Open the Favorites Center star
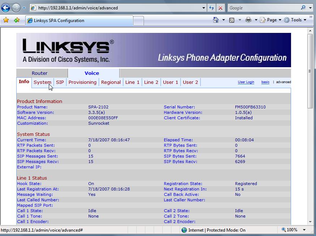This screenshot has width=316, height=236. click(7, 20)
